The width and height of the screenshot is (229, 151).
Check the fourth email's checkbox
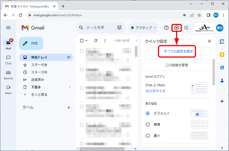tap(82, 107)
